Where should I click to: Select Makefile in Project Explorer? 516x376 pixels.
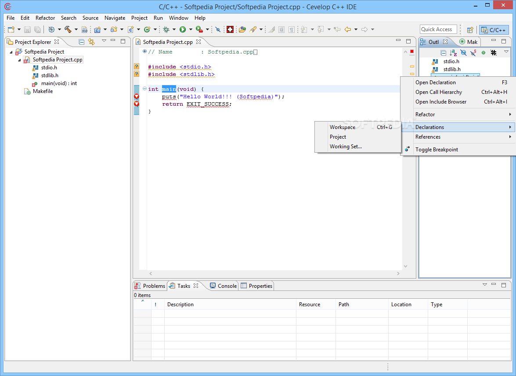[x=43, y=91]
